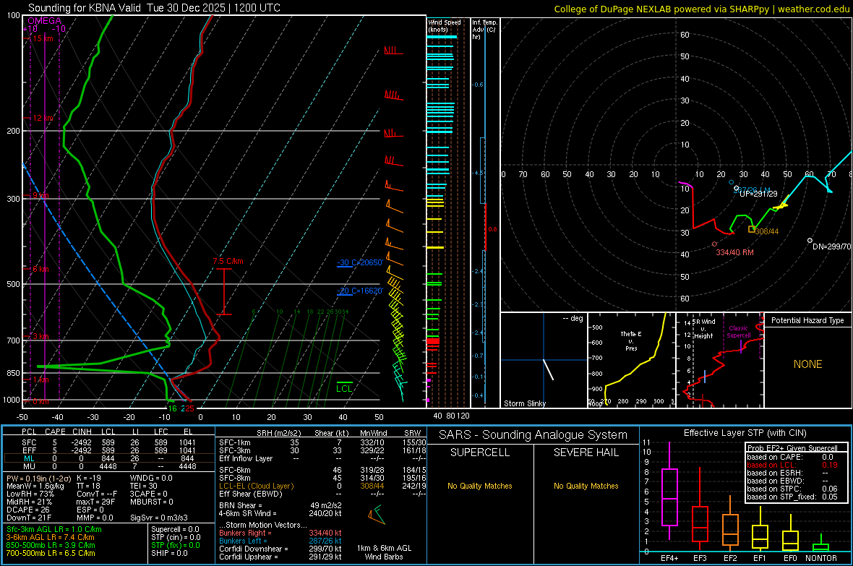
Task: Select the EFF parcel row
Action: [x=109, y=450]
